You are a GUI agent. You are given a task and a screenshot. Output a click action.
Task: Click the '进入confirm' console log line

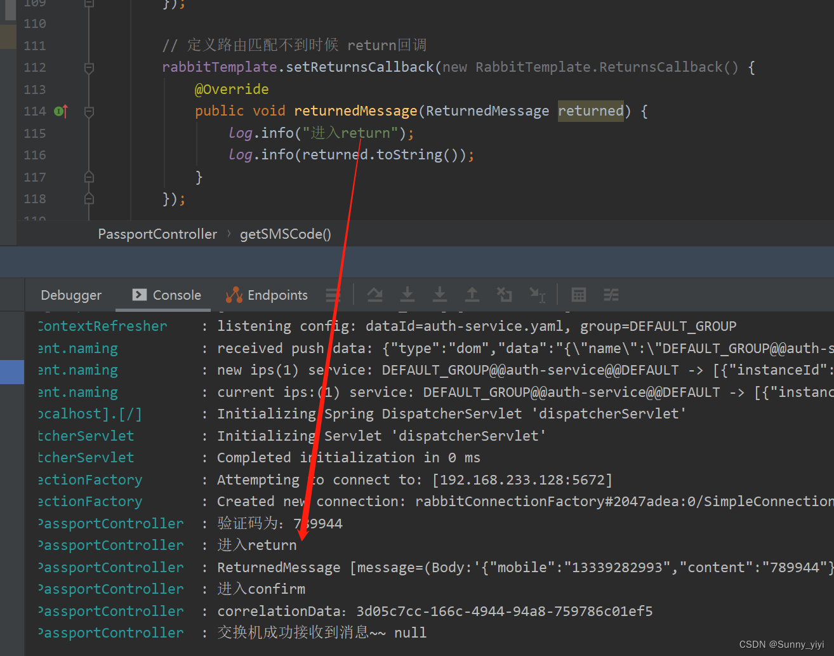261,589
